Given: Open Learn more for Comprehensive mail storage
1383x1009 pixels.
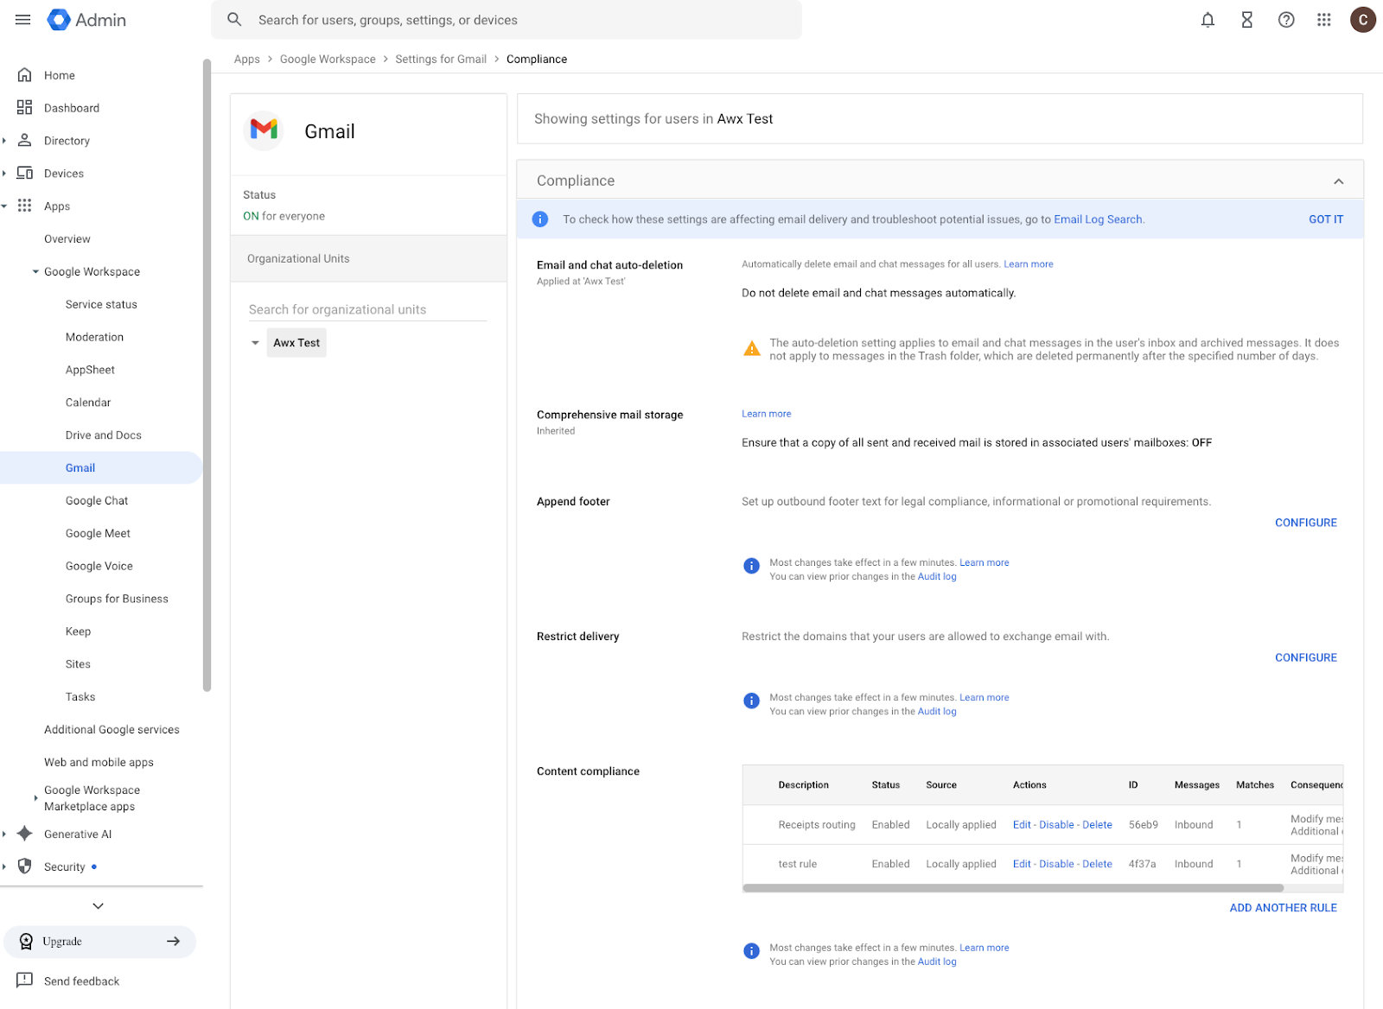Looking at the screenshot, I should pos(766,414).
